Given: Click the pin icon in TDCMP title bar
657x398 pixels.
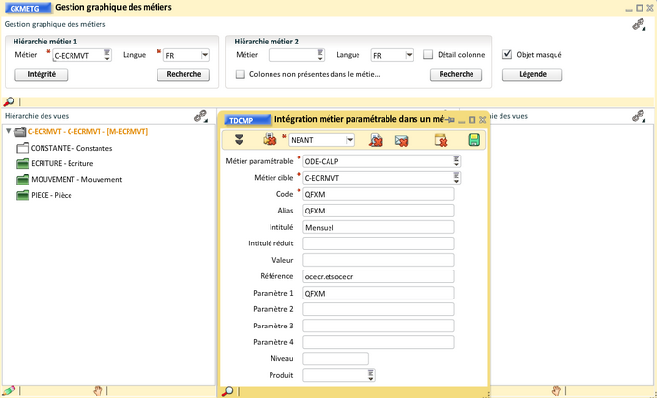Looking at the screenshot, I should click(x=450, y=119).
